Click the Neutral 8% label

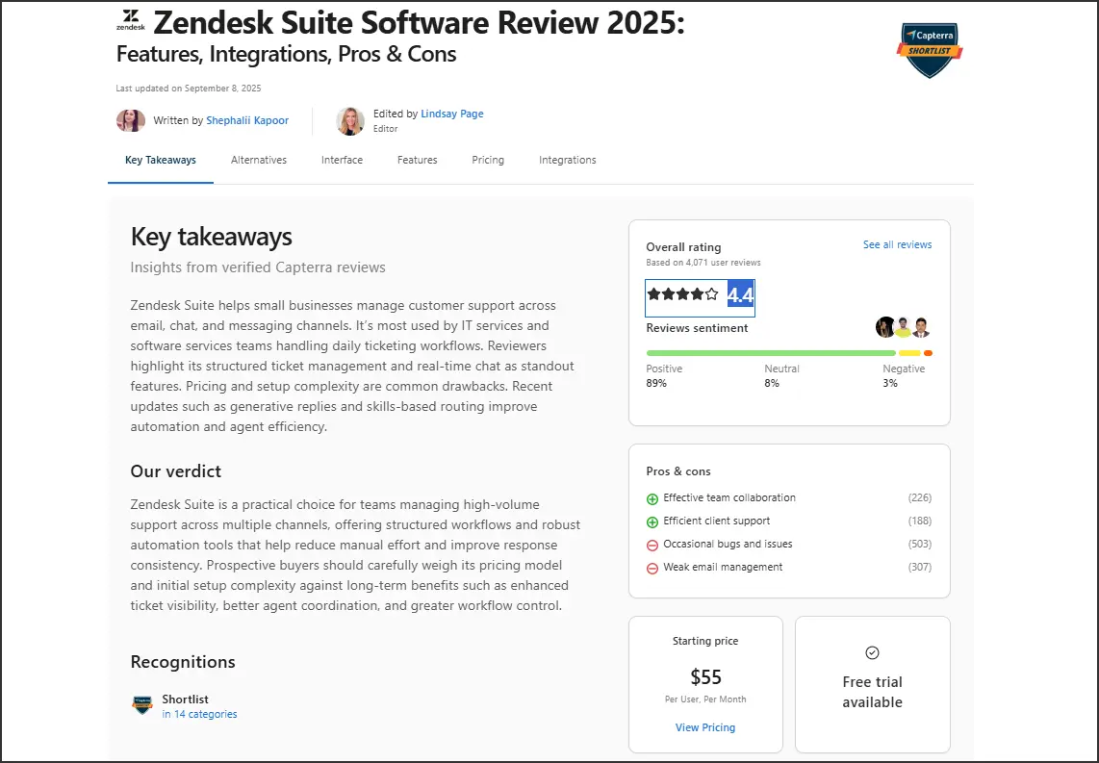(781, 375)
